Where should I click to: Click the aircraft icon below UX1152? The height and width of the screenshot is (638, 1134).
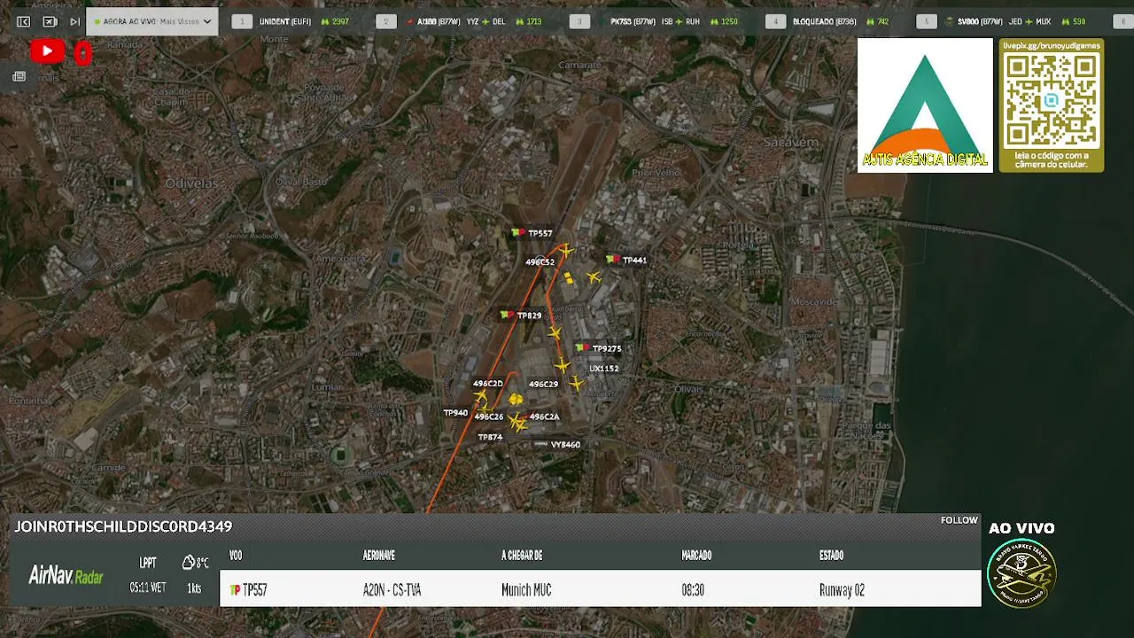click(x=577, y=384)
